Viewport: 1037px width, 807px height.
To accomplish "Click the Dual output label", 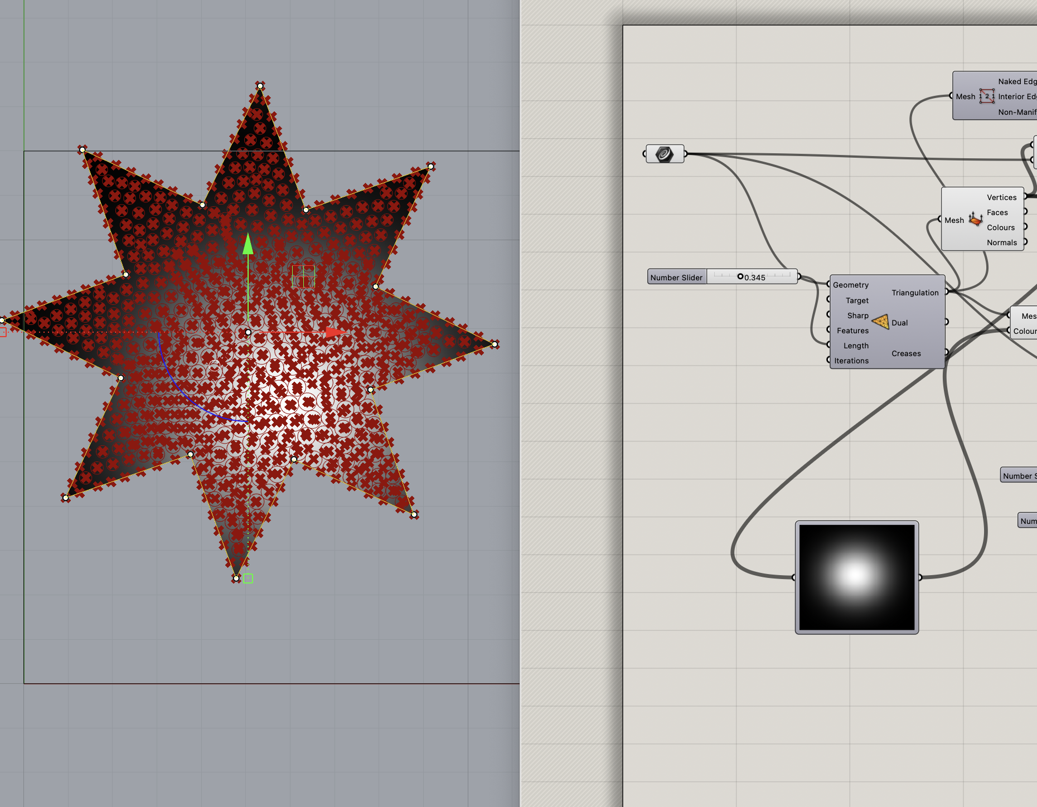I will point(899,323).
